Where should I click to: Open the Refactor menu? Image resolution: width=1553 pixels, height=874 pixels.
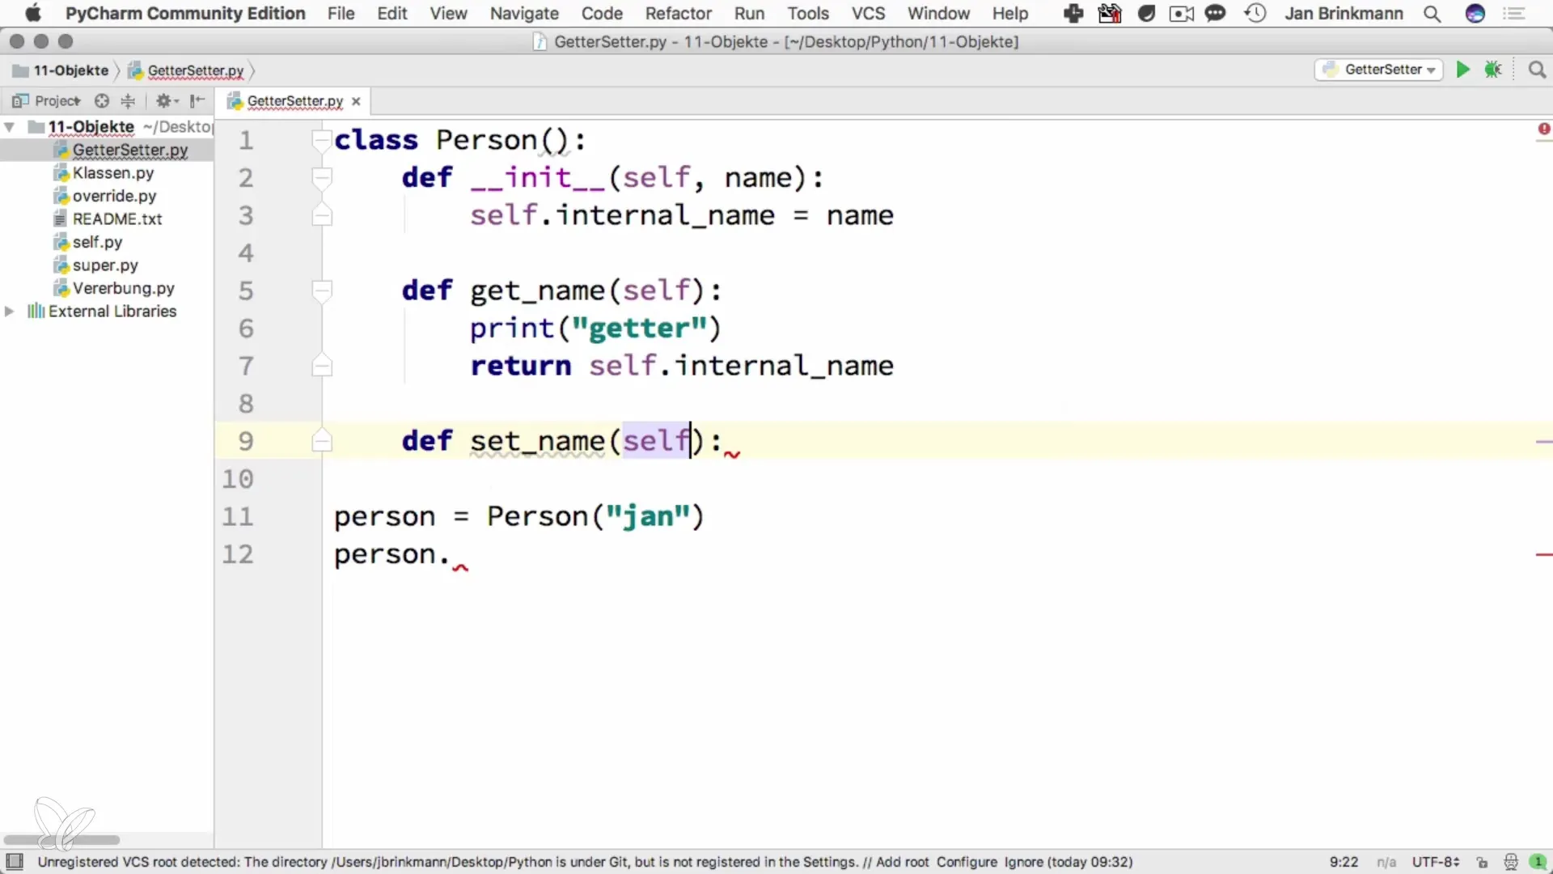[x=678, y=14]
